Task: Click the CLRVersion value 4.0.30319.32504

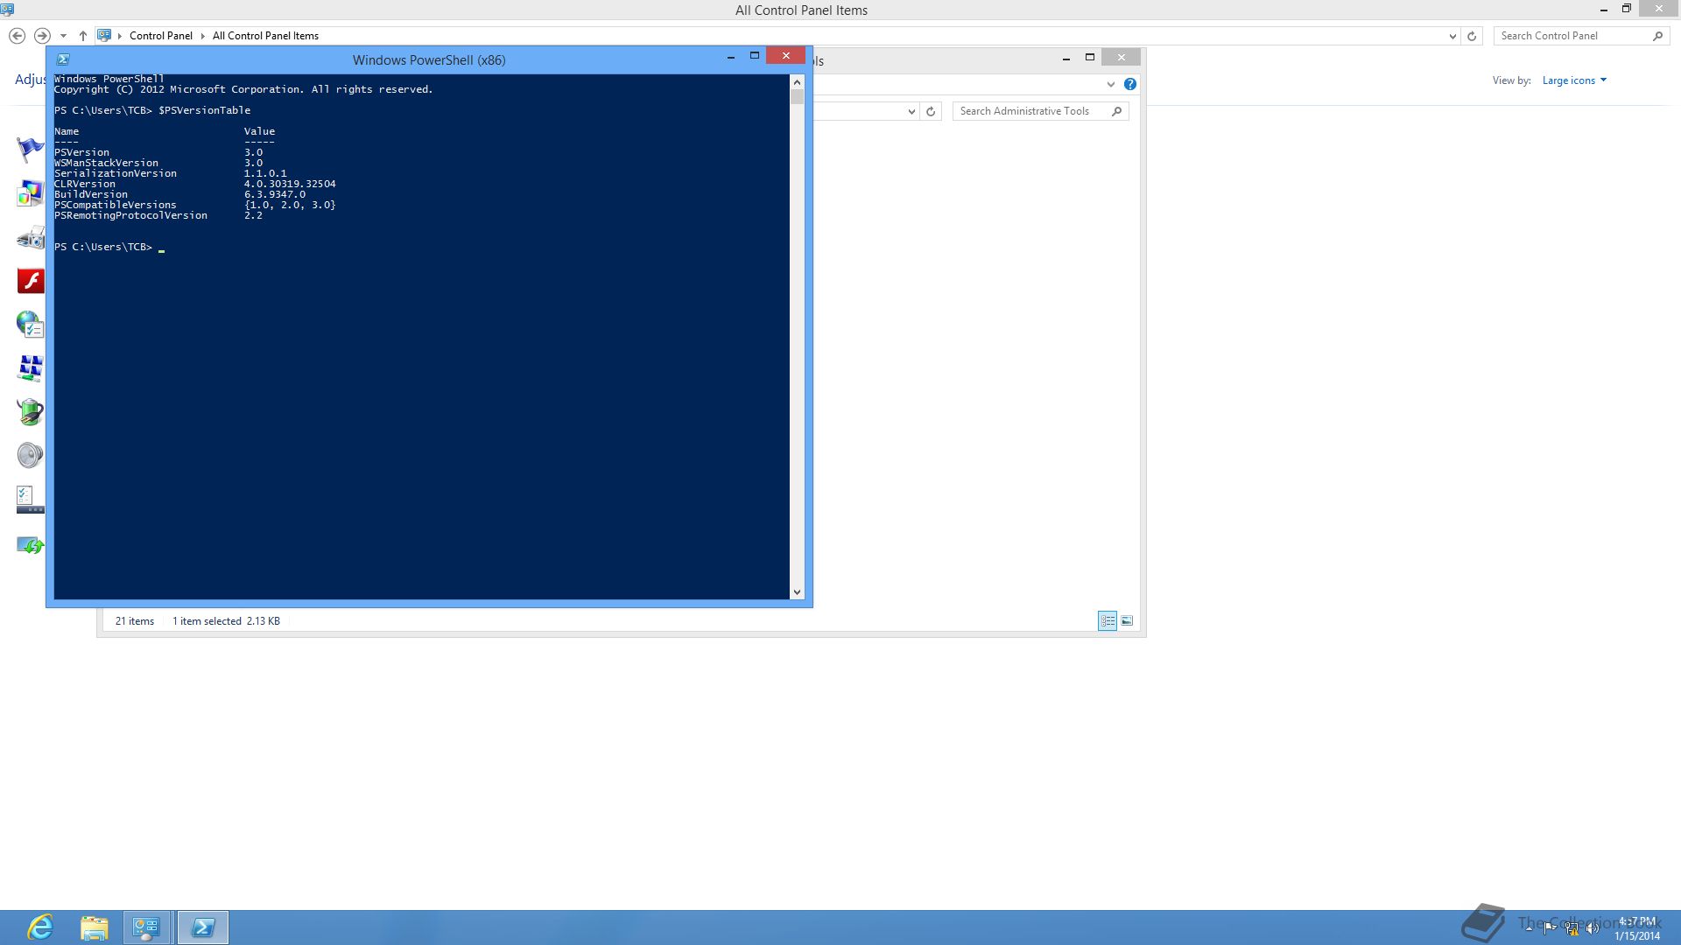Action: coord(290,184)
